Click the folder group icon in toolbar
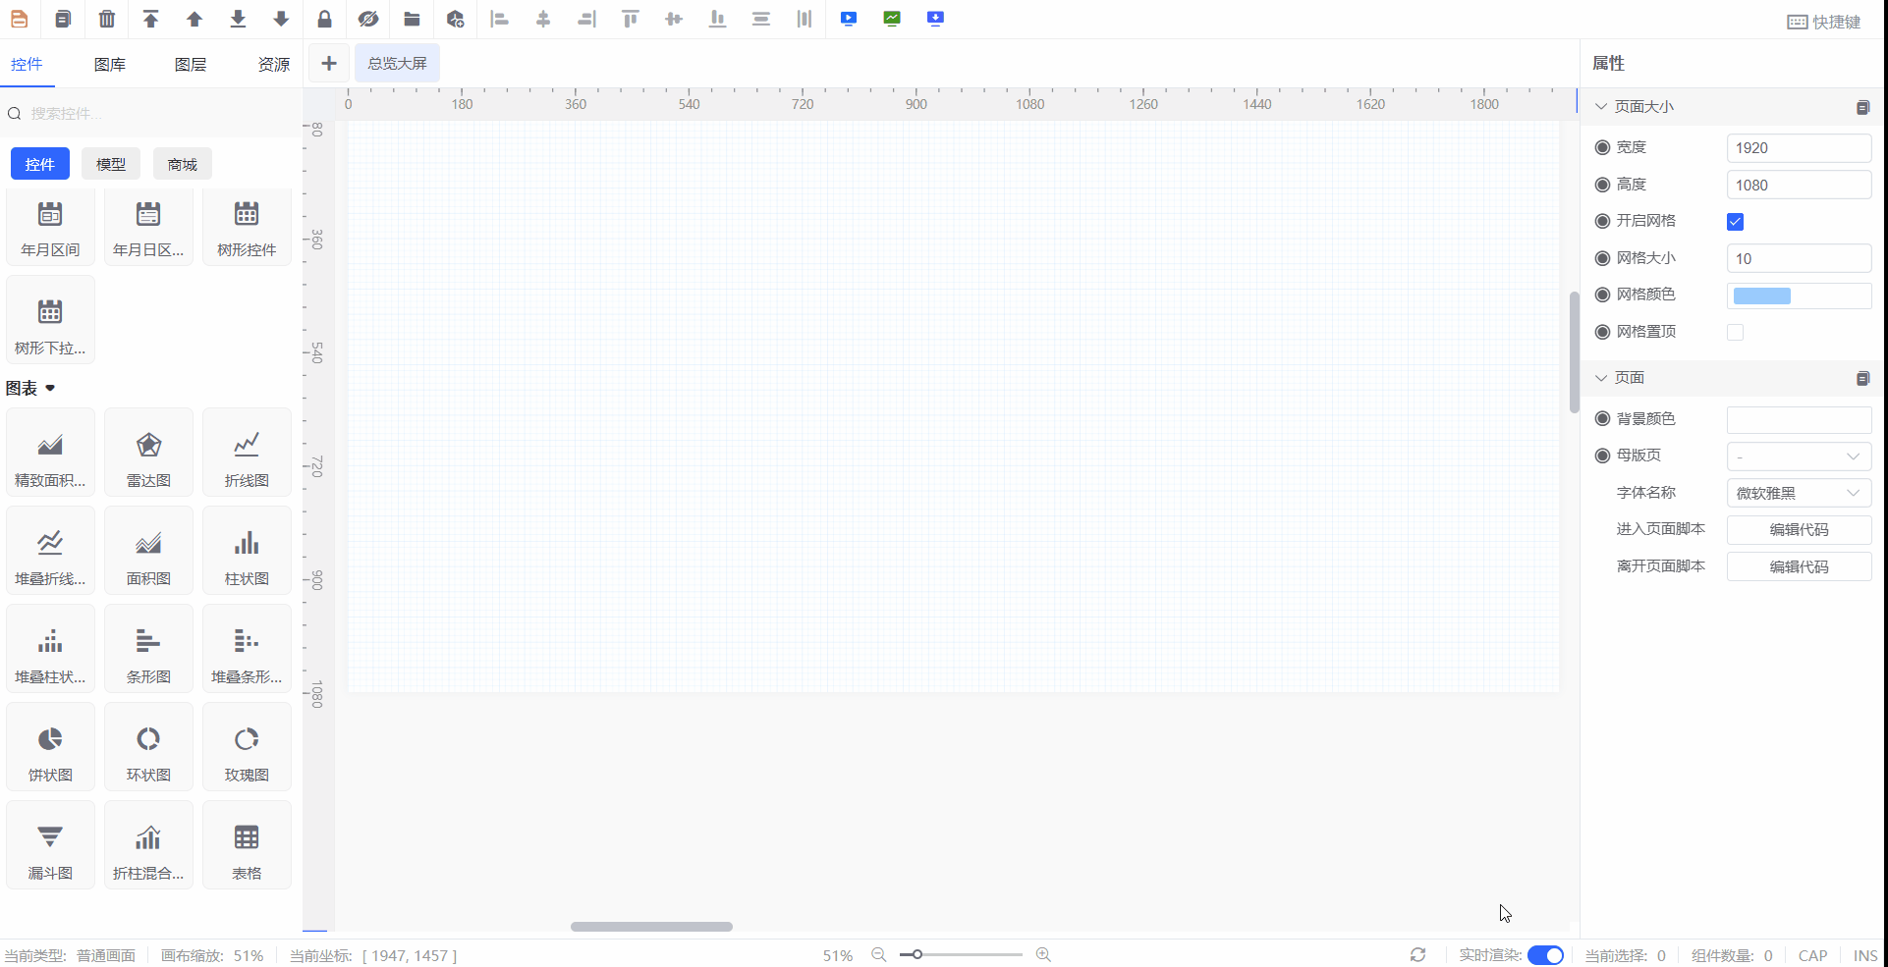 412,19
